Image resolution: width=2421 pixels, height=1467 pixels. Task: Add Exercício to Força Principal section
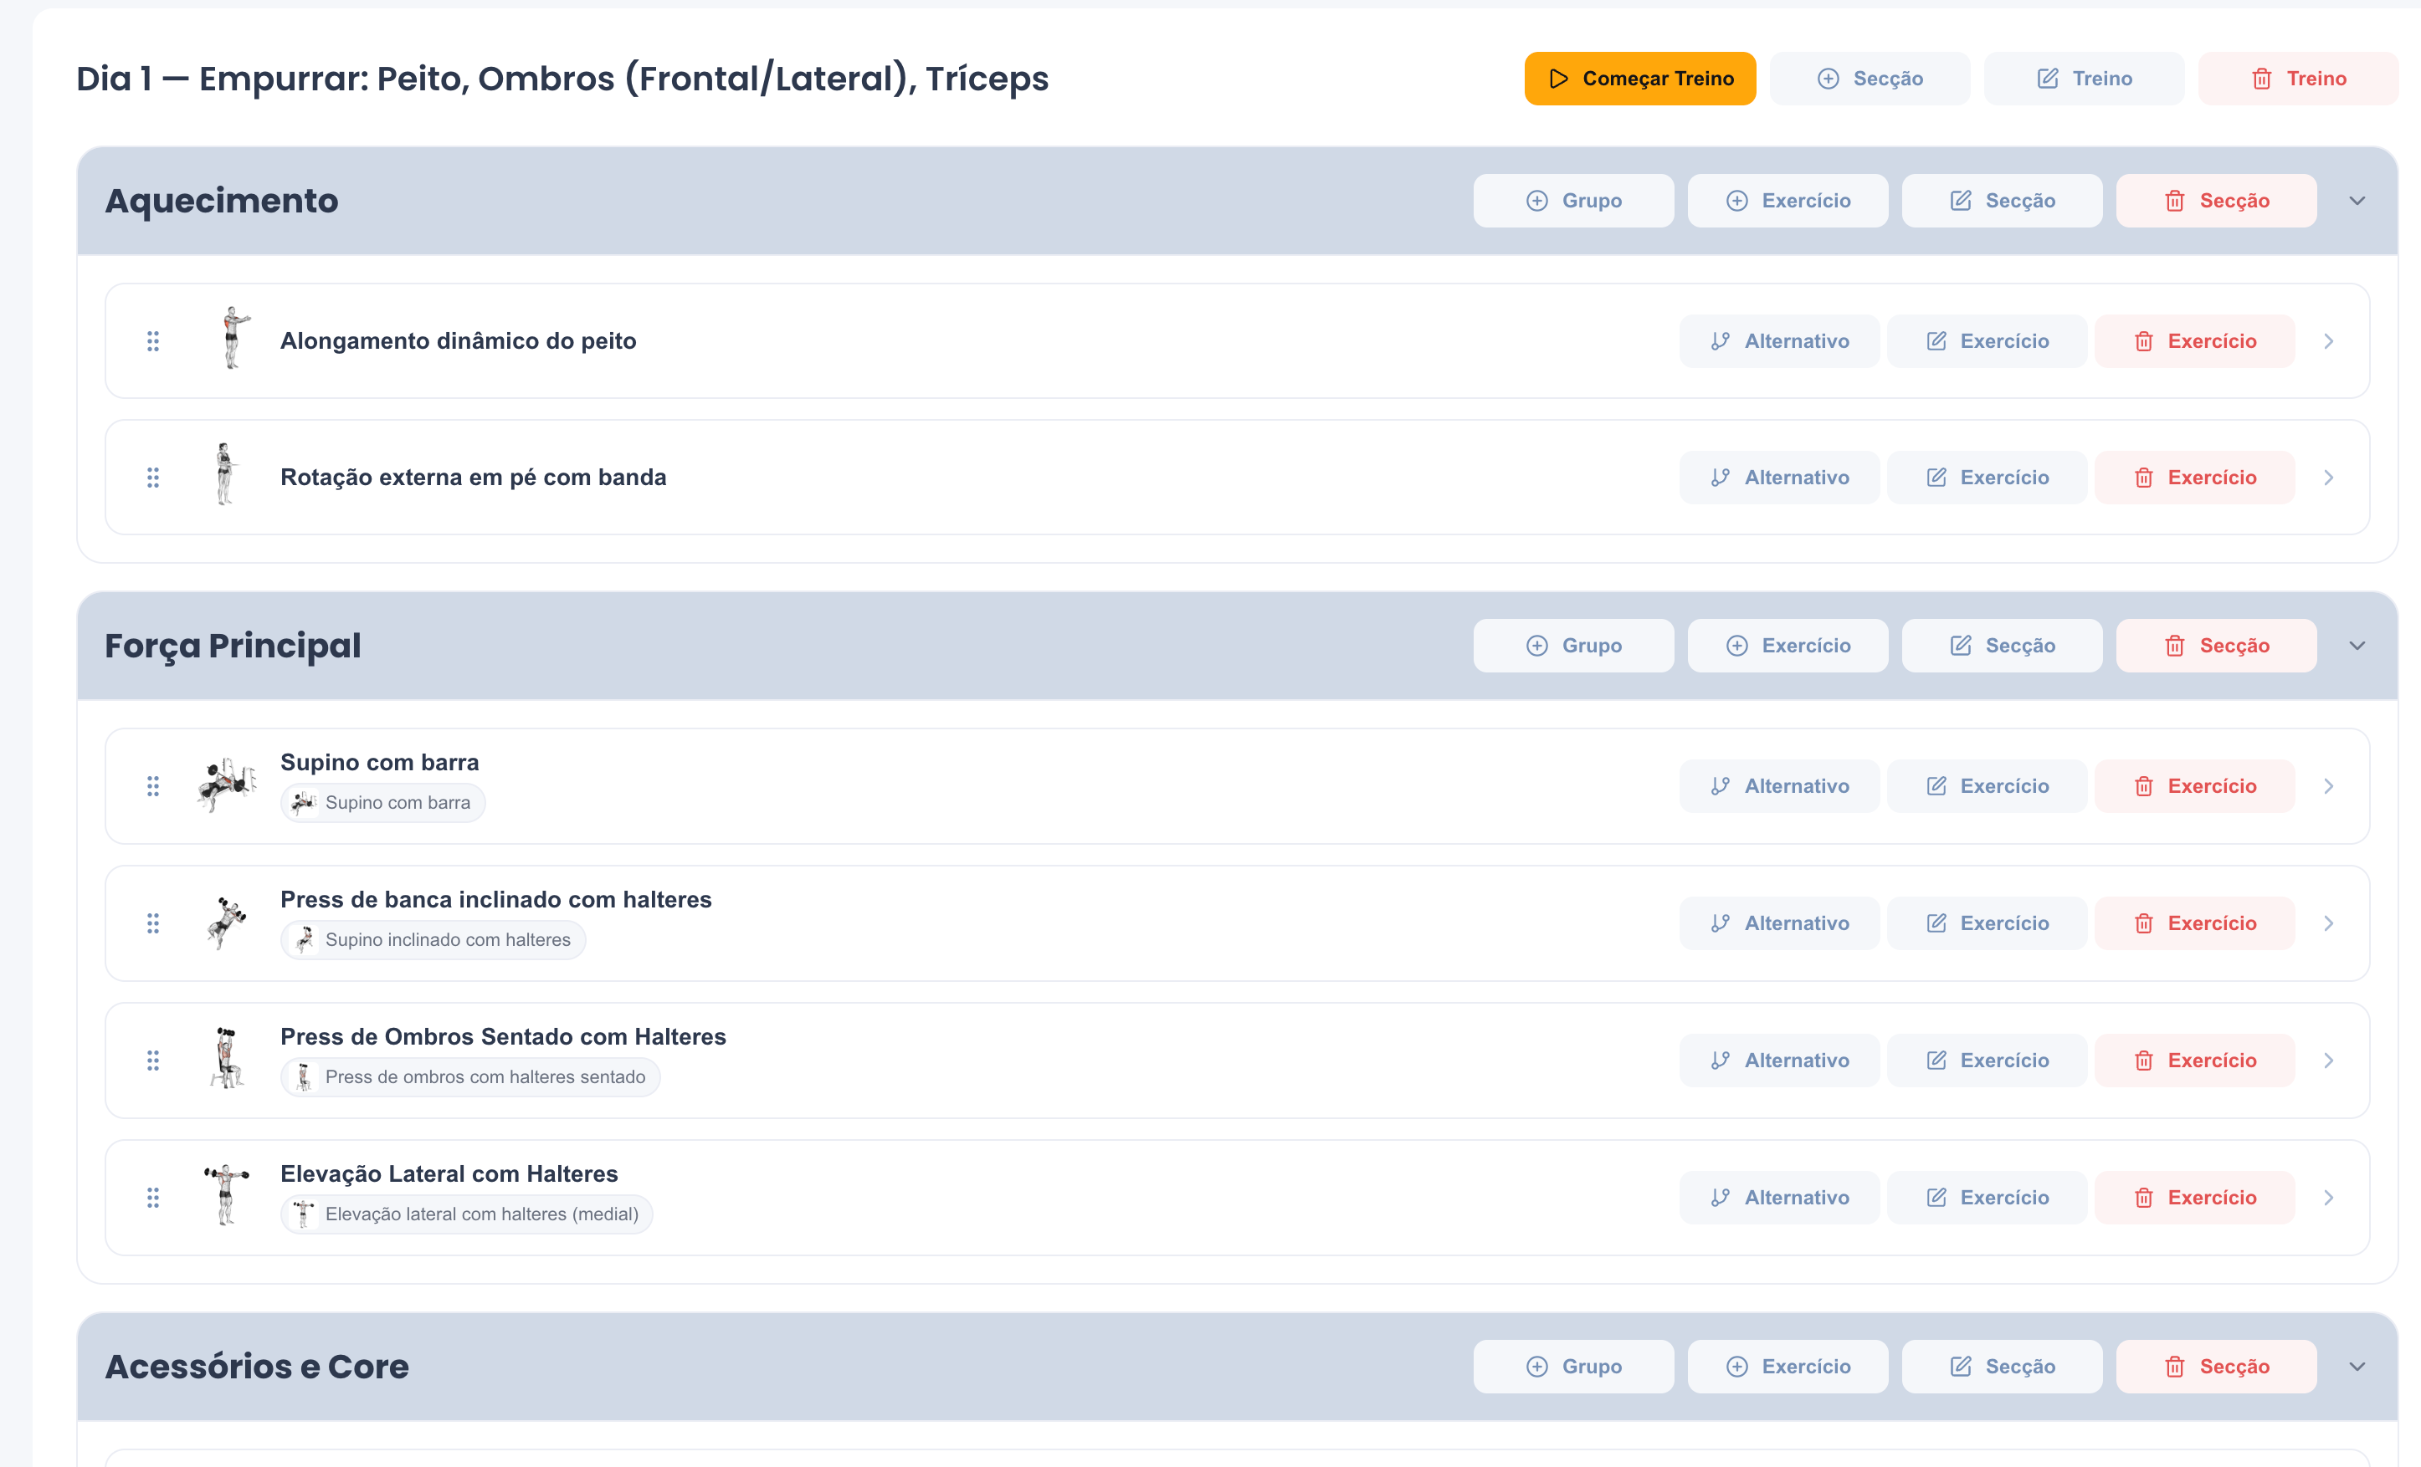click(1788, 645)
